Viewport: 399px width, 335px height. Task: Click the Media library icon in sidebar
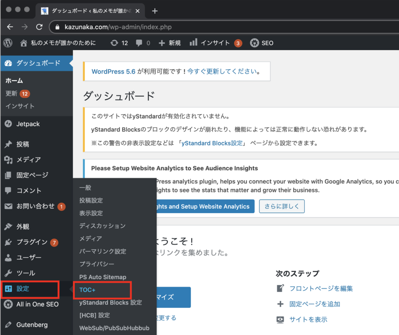pyautogui.click(x=9, y=160)
